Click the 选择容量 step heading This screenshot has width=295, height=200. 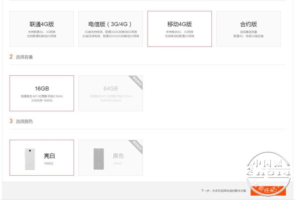point(24,57)
